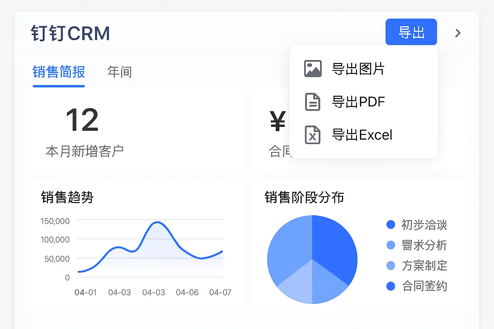Image resolution: width=494 pixels, height=329 pixels.
Task: Click the blue 导出 export button
Action: tap(411, 32)
